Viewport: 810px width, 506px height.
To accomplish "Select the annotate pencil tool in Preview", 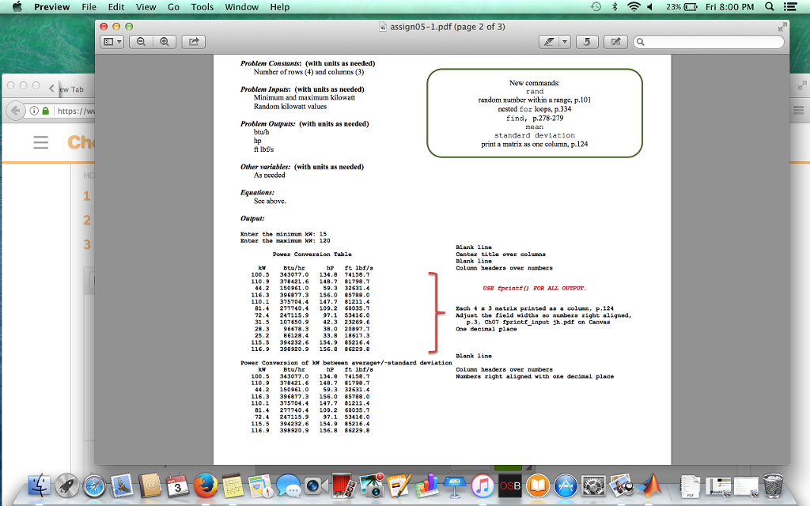I will (550, 41).
